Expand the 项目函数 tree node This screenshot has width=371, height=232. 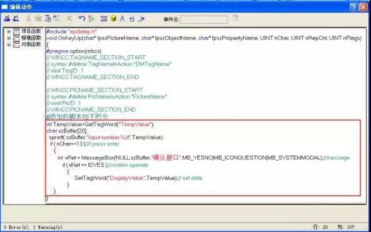click(9, 31)
